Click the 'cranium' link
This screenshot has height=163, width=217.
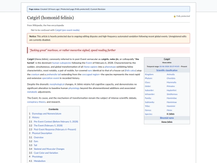(x=35, y=74)
